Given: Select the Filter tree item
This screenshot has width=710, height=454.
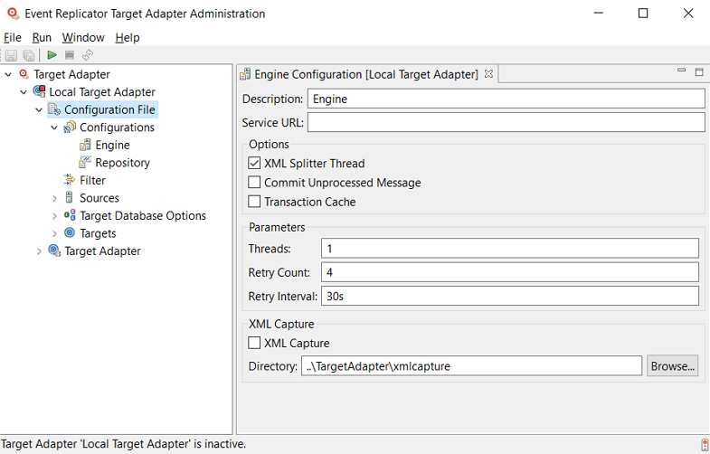Looking at the screenshot, I should (x=92, y=180).
